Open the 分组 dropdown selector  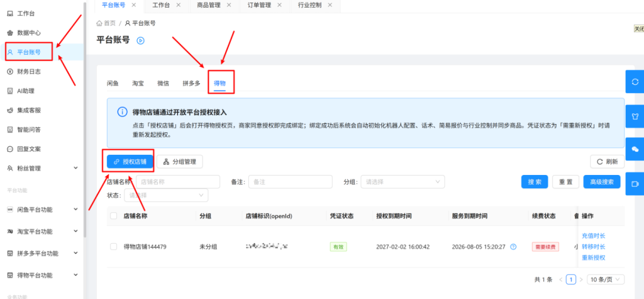coord(402,181)
